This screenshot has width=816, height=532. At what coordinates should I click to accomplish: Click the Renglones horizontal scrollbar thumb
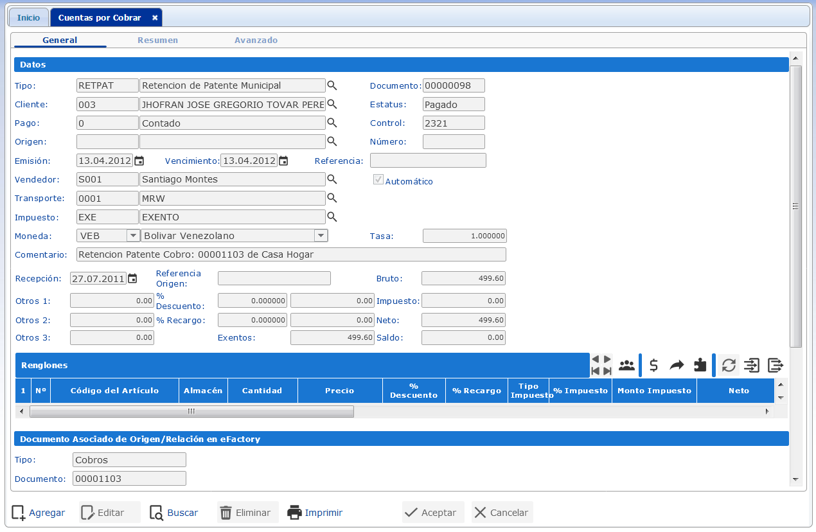(x=190, y=411)
